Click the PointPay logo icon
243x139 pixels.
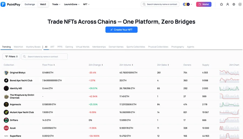[x=3, y=4]
